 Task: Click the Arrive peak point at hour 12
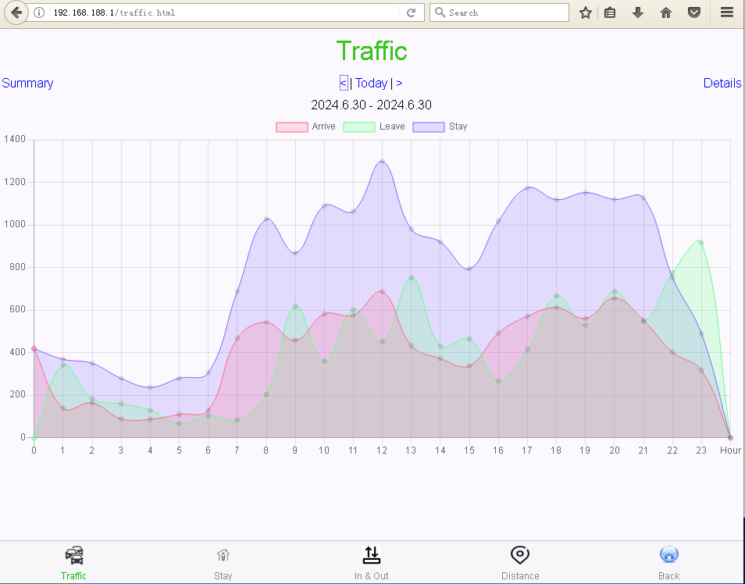[x=382, y=292]
